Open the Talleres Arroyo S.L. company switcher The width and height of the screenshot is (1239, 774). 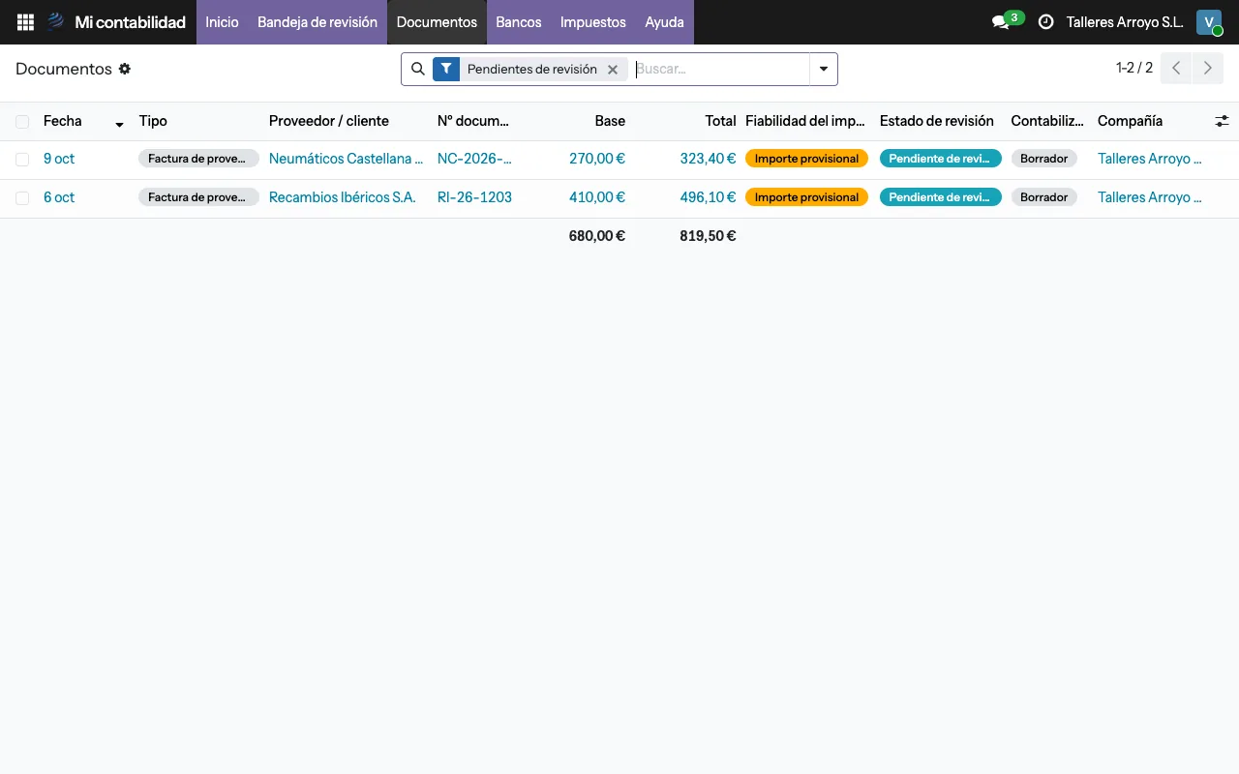click(1125, 22)
